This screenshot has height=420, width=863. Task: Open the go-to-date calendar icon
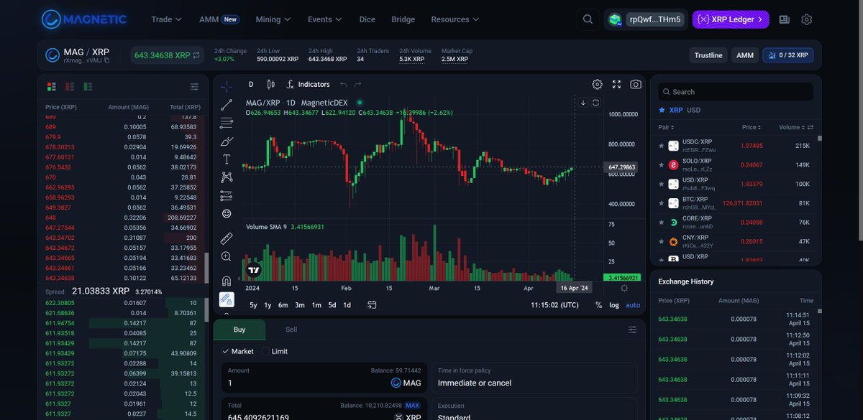[x=372, y=304]
